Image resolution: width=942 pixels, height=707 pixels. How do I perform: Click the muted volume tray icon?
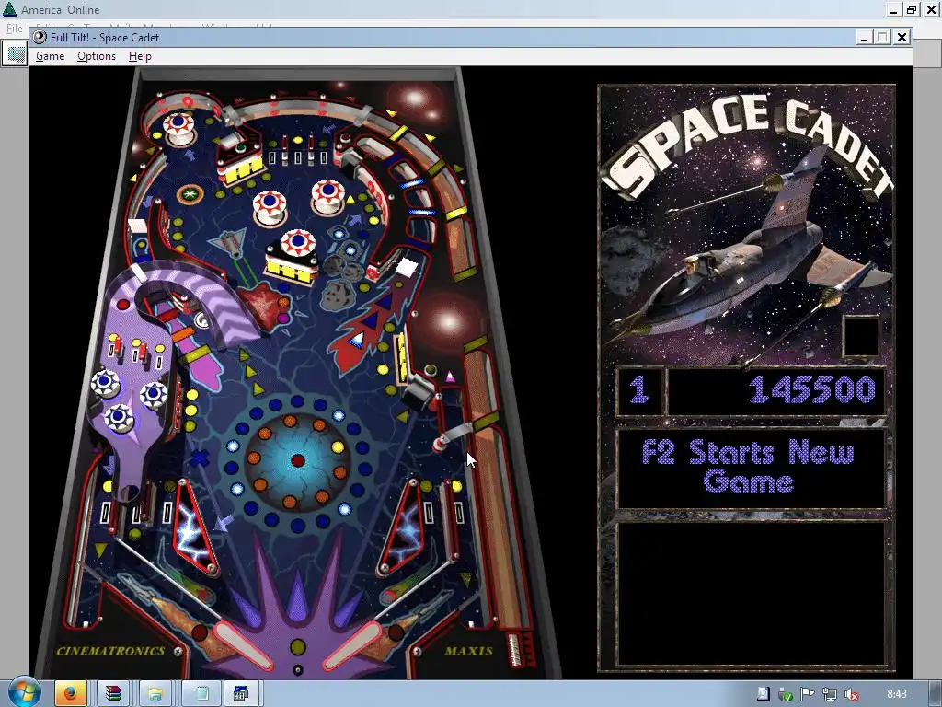click(851, 694)
